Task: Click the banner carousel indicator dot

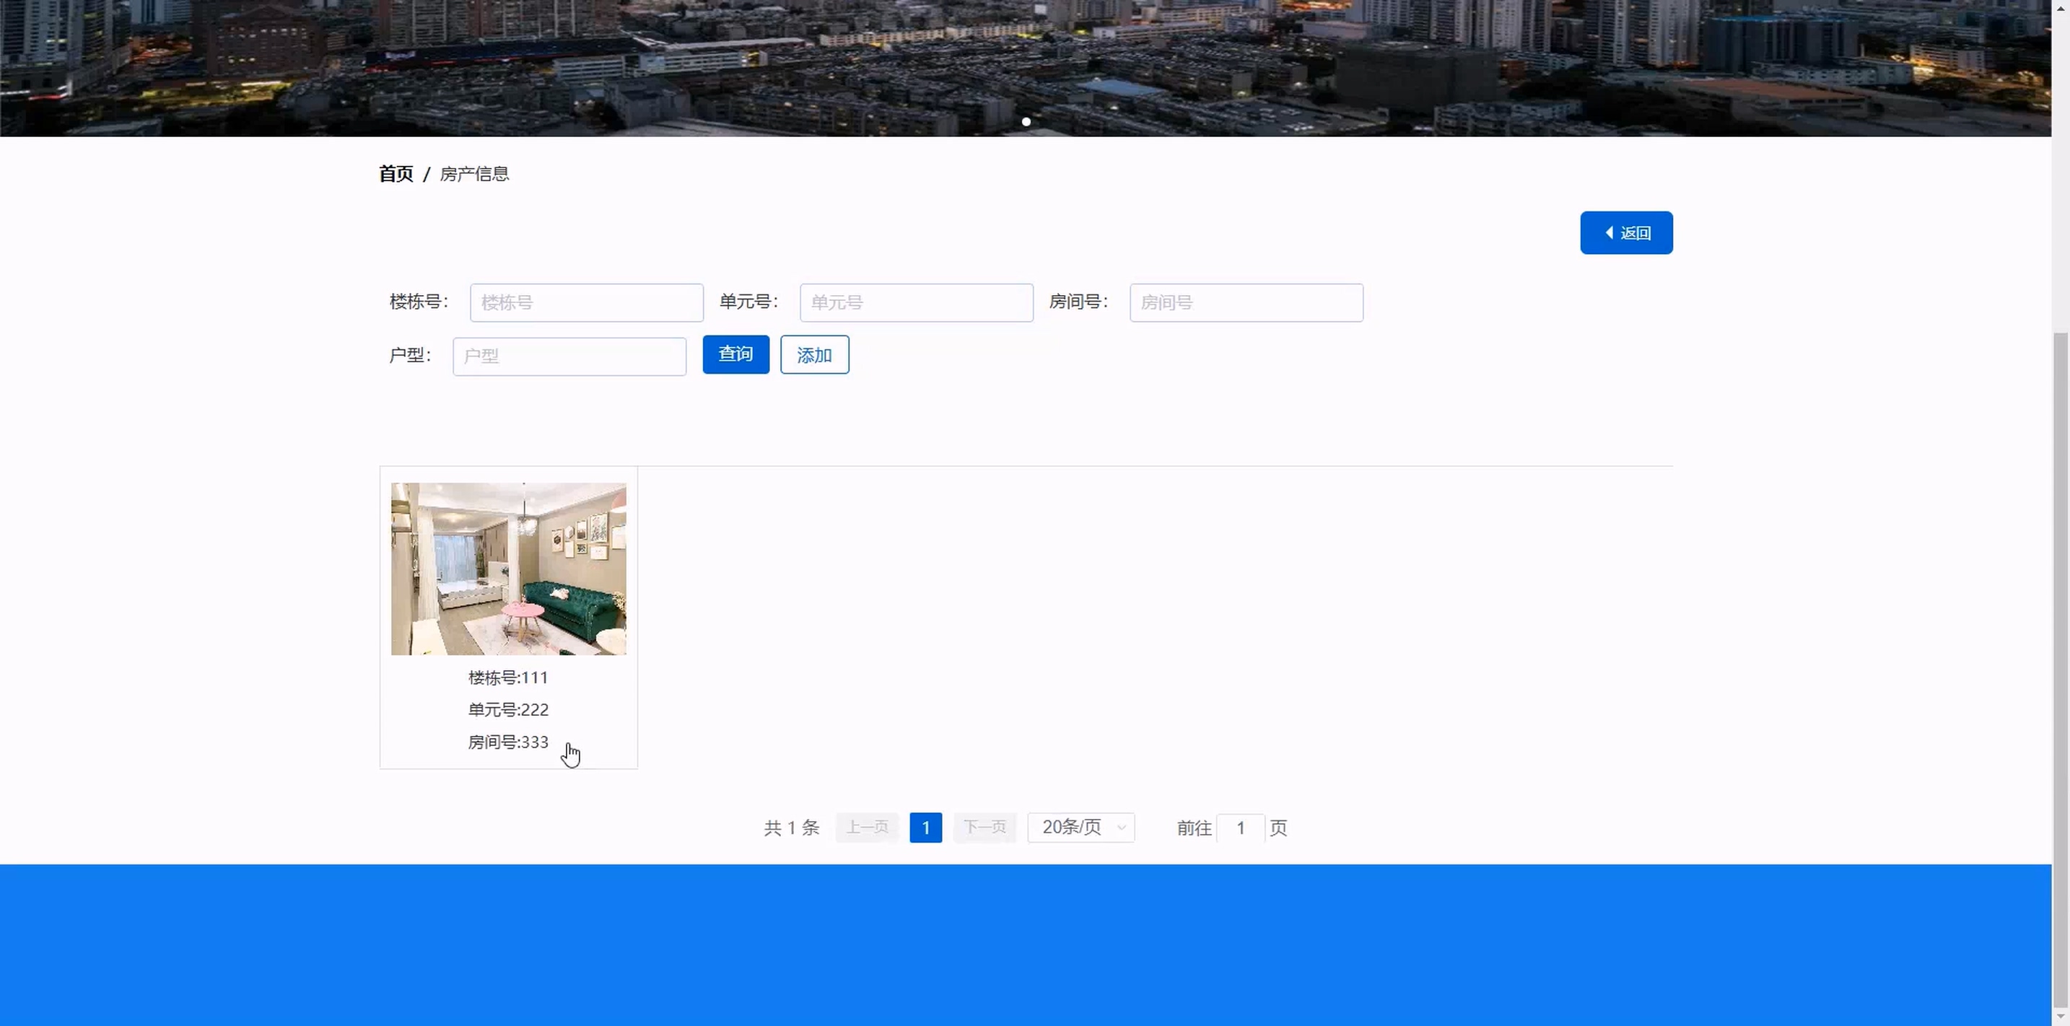Action: point(1026,122)
